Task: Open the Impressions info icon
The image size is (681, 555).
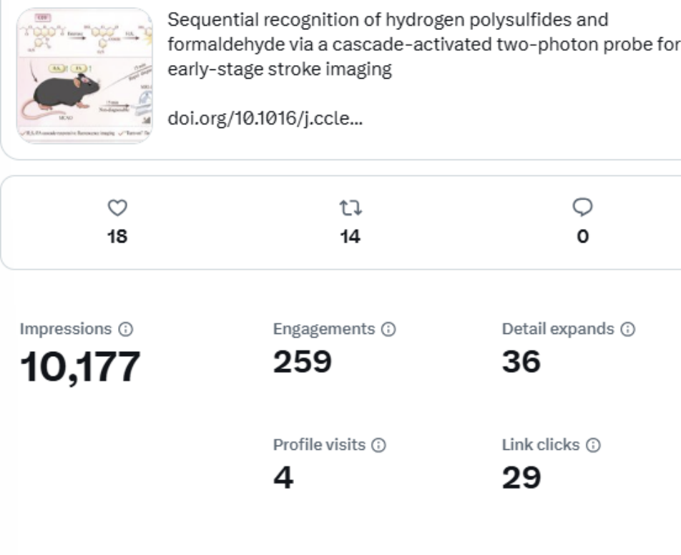Action: (x=125, y=329)
